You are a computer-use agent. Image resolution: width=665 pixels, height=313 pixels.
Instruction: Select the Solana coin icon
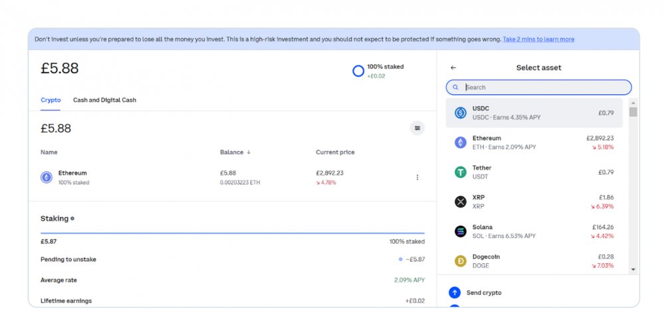[x=461, y=232]
